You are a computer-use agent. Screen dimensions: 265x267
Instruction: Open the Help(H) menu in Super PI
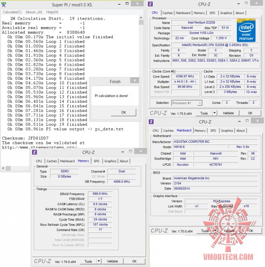point(52,12)
